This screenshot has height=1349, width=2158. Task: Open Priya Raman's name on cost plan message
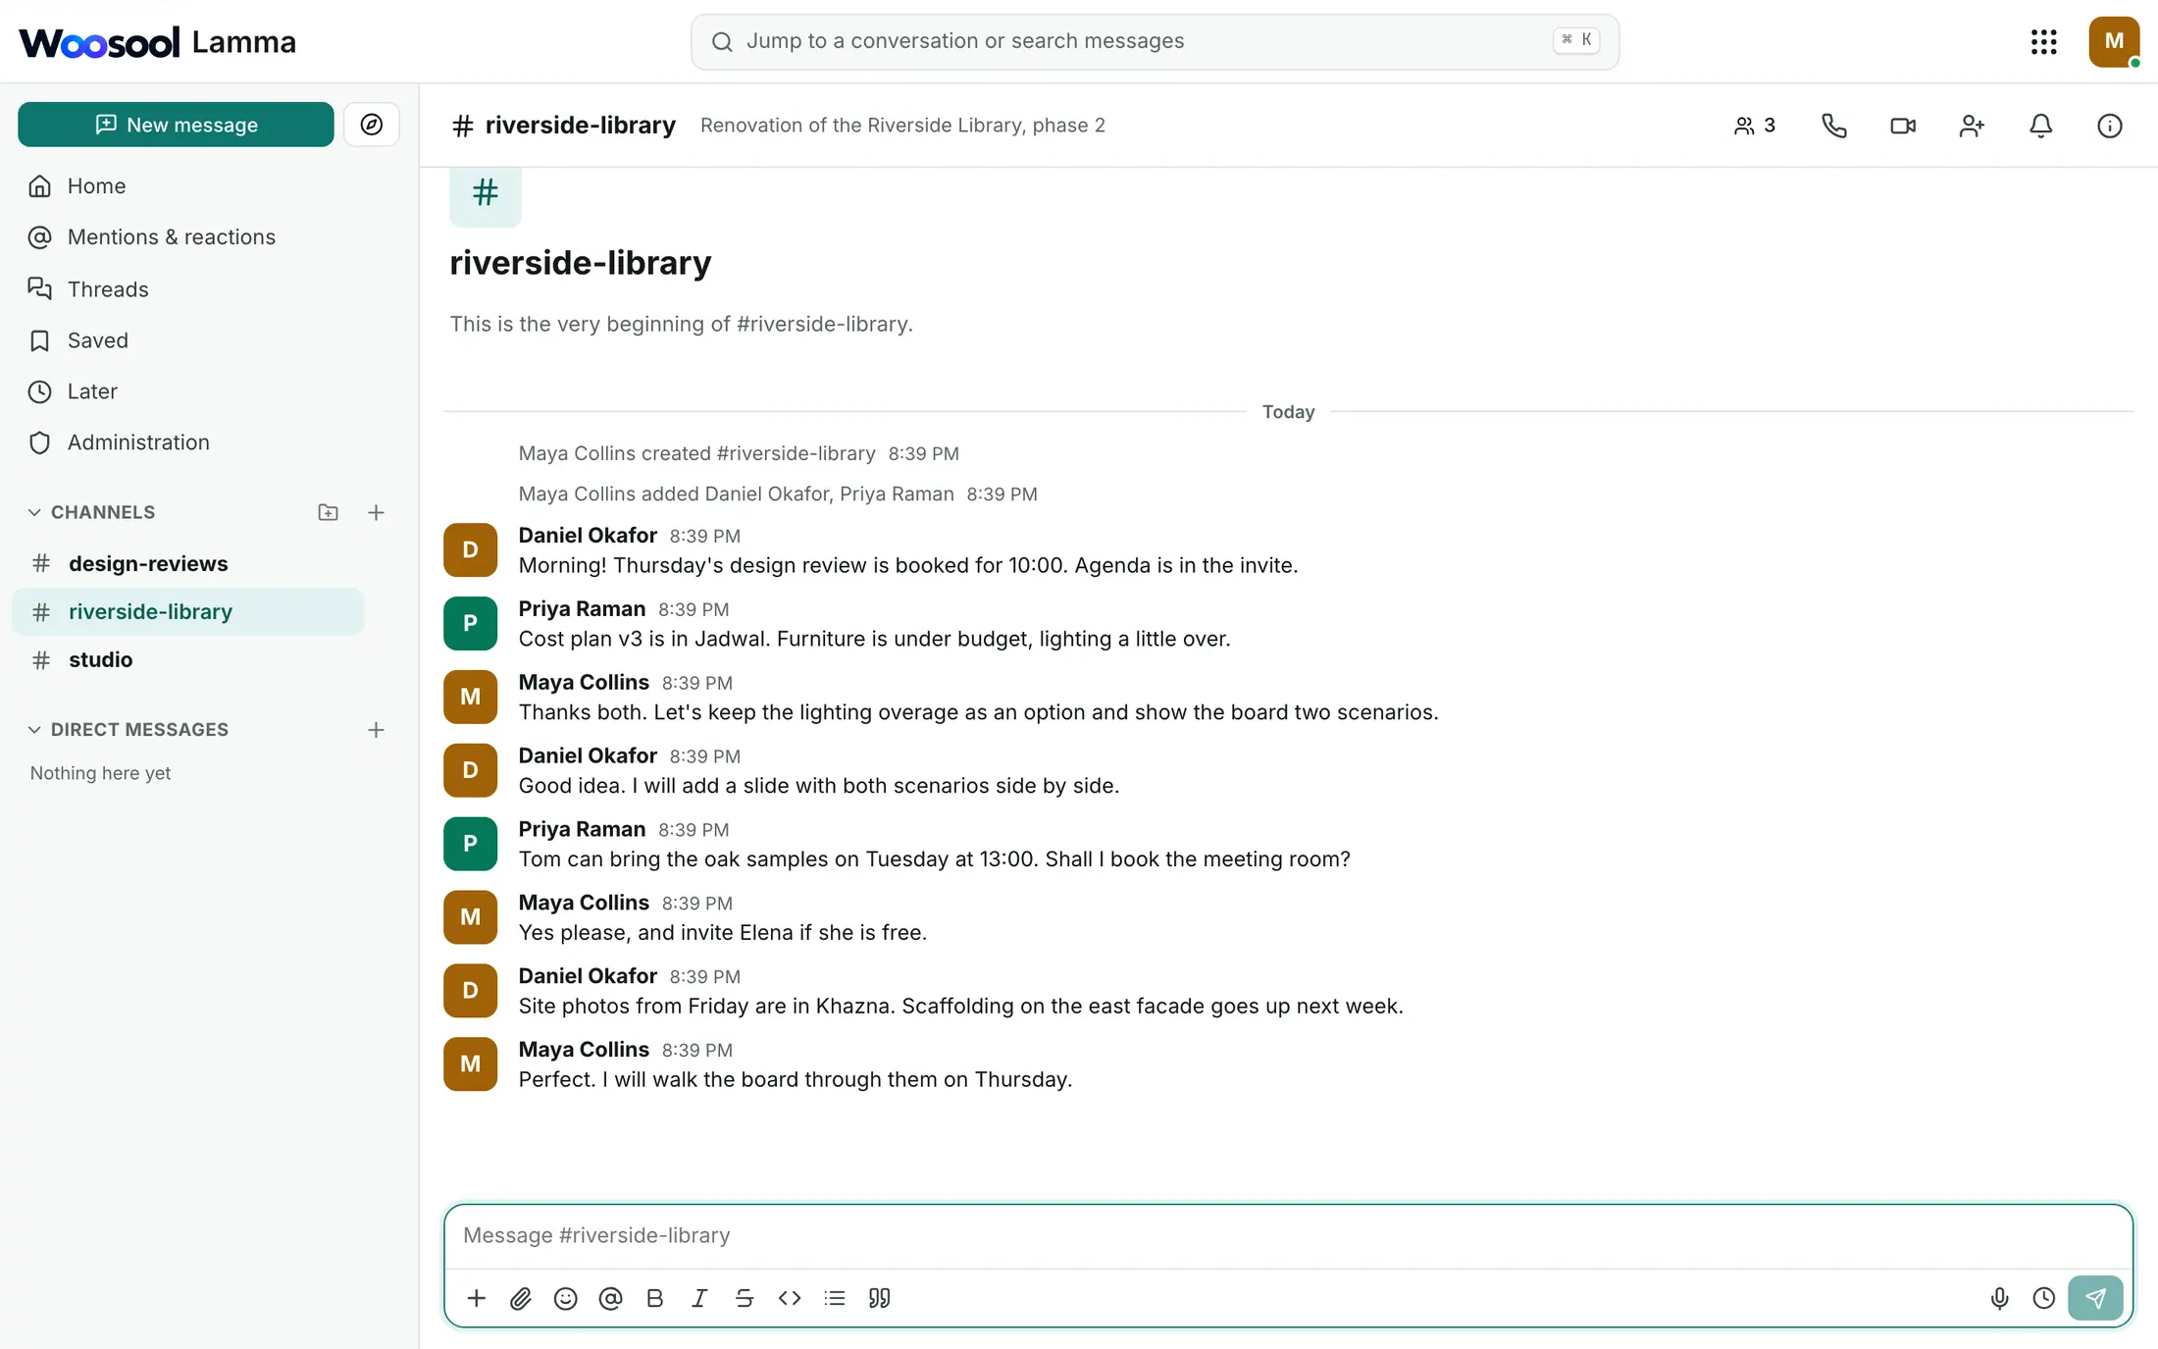coord(582,608)
